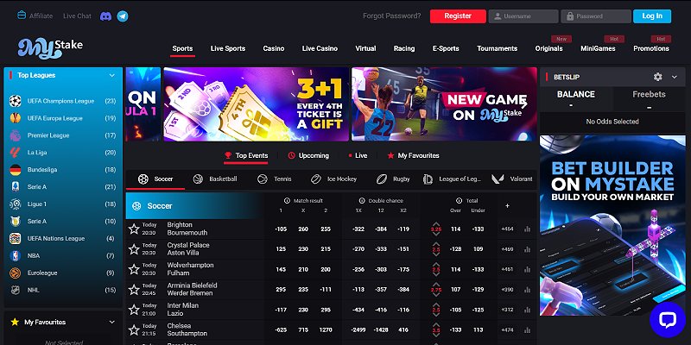
Task: View statistics icon for Brighton vs Bournemouth
Action: 527,229
